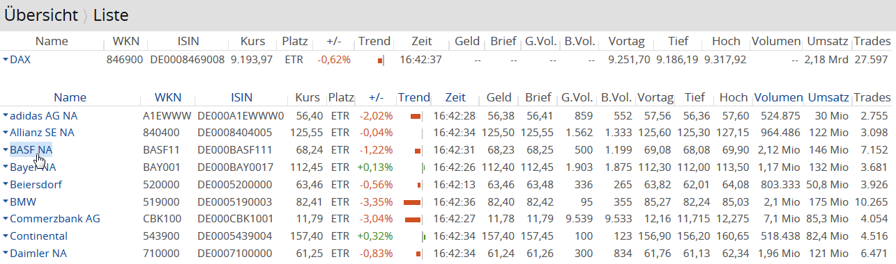The image size is (896, 264).
Task: Click the arrow icon beside Allianz SE NA
Action: click(x=6, y=133)
